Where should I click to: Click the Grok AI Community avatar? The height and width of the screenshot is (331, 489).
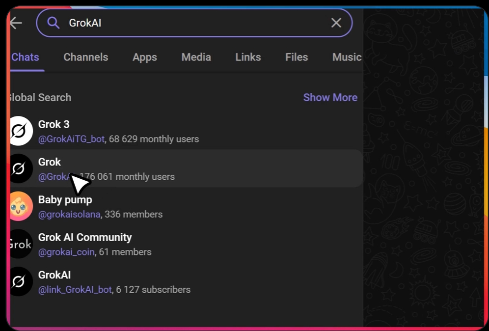(20, 244)
